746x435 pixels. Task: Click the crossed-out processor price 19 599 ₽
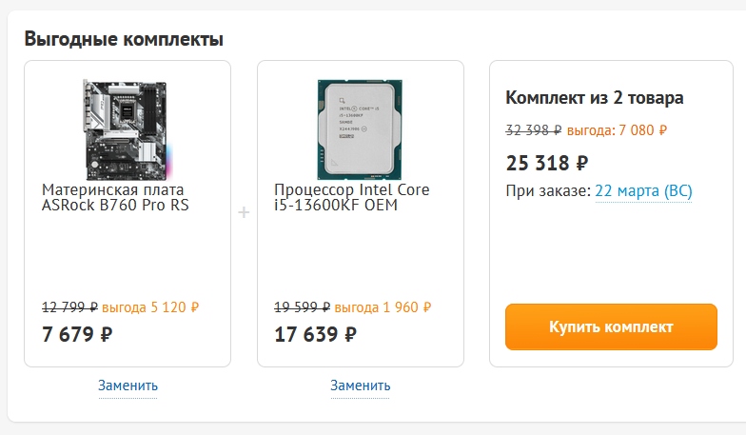[302, 307]
